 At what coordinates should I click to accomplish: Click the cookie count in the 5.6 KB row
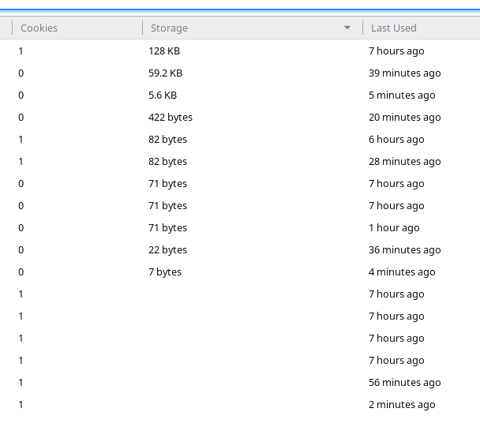point(21,96)
